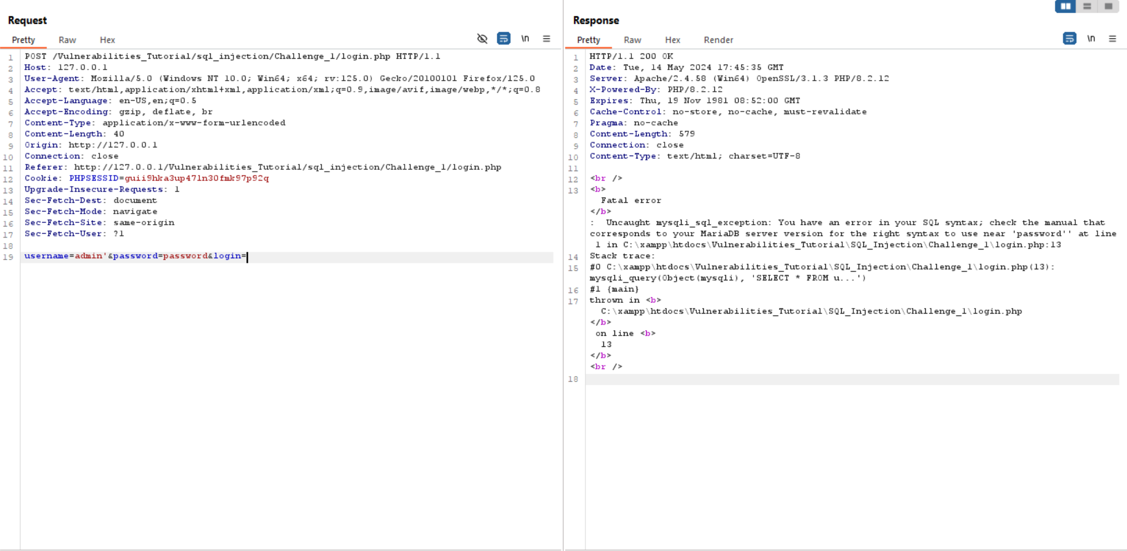The width and height of the screenshot is (1127, 551).
Task: Click the Uncaught mysqli_sql_exception message
Action: coord(853,234)
